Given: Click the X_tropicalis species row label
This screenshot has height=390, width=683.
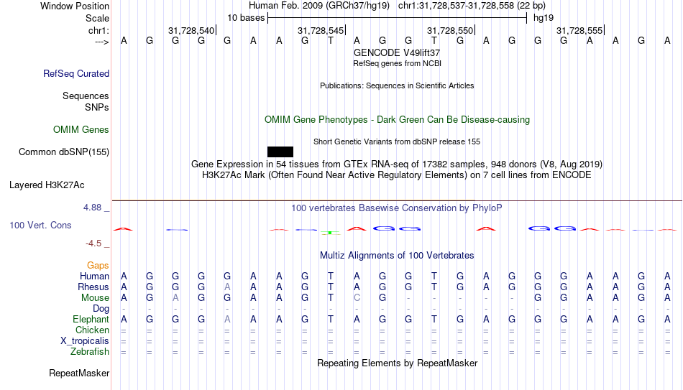Looking at the screenshot, I should coord(85,341).
